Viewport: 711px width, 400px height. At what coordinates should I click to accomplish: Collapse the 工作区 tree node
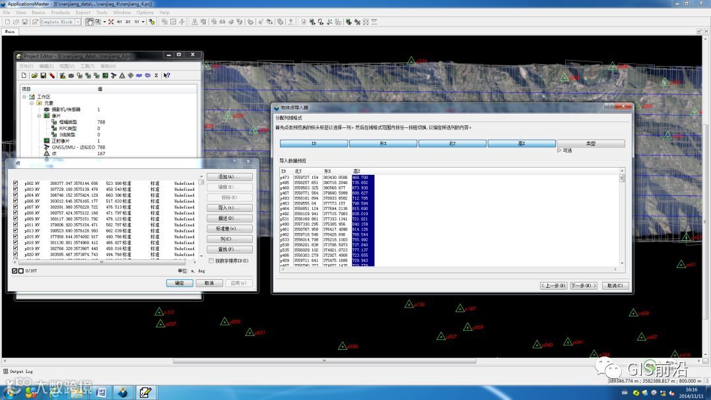[x=24, y=96]
